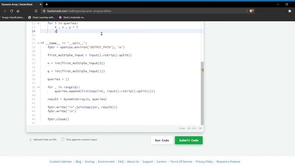Click Upload Code as File
This screenshot has height=166, width=295.
coord(43,139)
